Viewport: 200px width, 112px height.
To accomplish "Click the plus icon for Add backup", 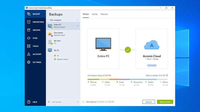I will 49,102.
